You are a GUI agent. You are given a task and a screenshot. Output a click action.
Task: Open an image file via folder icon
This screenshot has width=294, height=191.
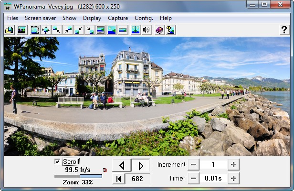point(9,30)
